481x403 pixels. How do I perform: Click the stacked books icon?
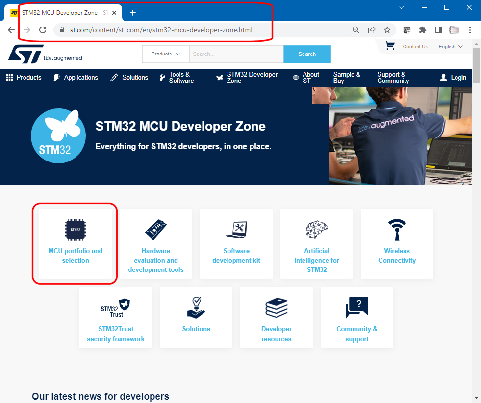coord(277,308)
